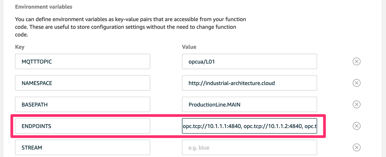Click the opc.tcp endpoints value field

(249, 126)
